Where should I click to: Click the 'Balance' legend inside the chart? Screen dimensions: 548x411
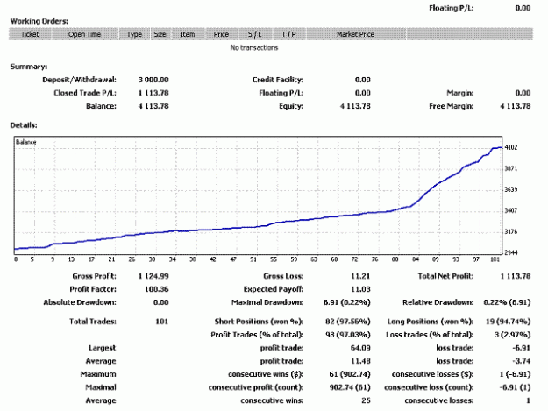tap(25, 142)
